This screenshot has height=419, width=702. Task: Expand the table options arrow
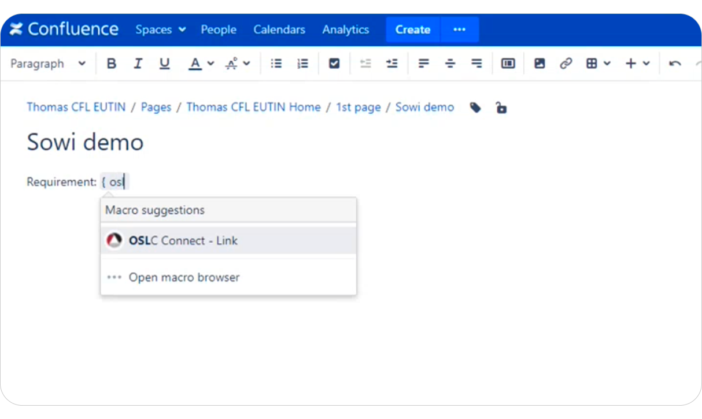(607, 64)
